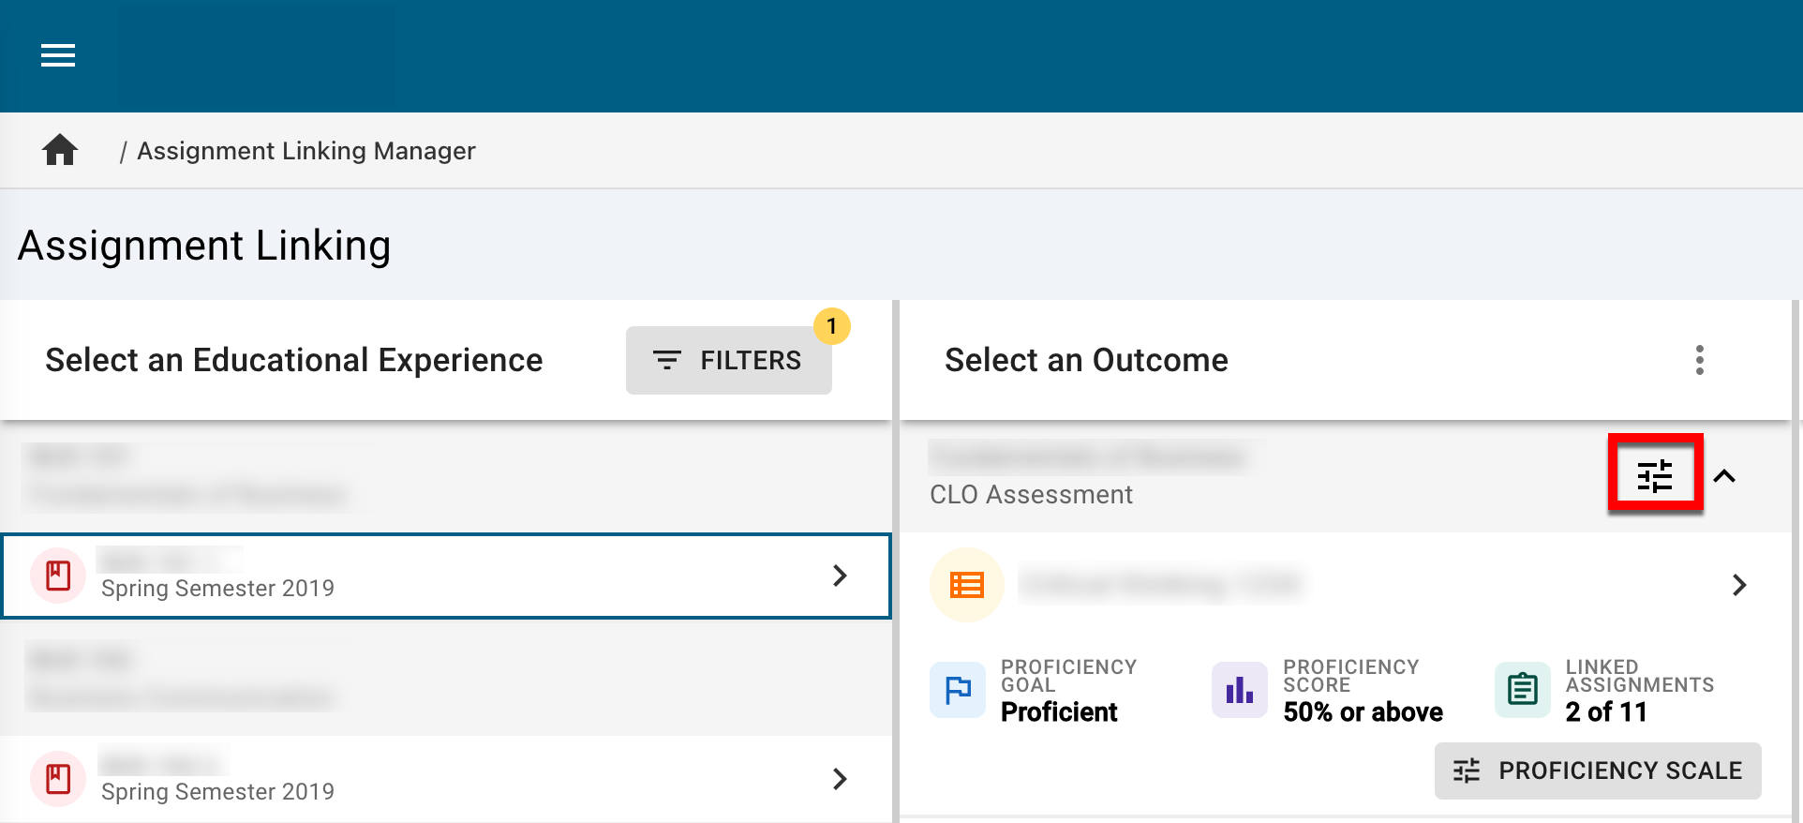Click the red book icon in bottom course row
This screenshot has height=823, width=1803.
point(58,779)
